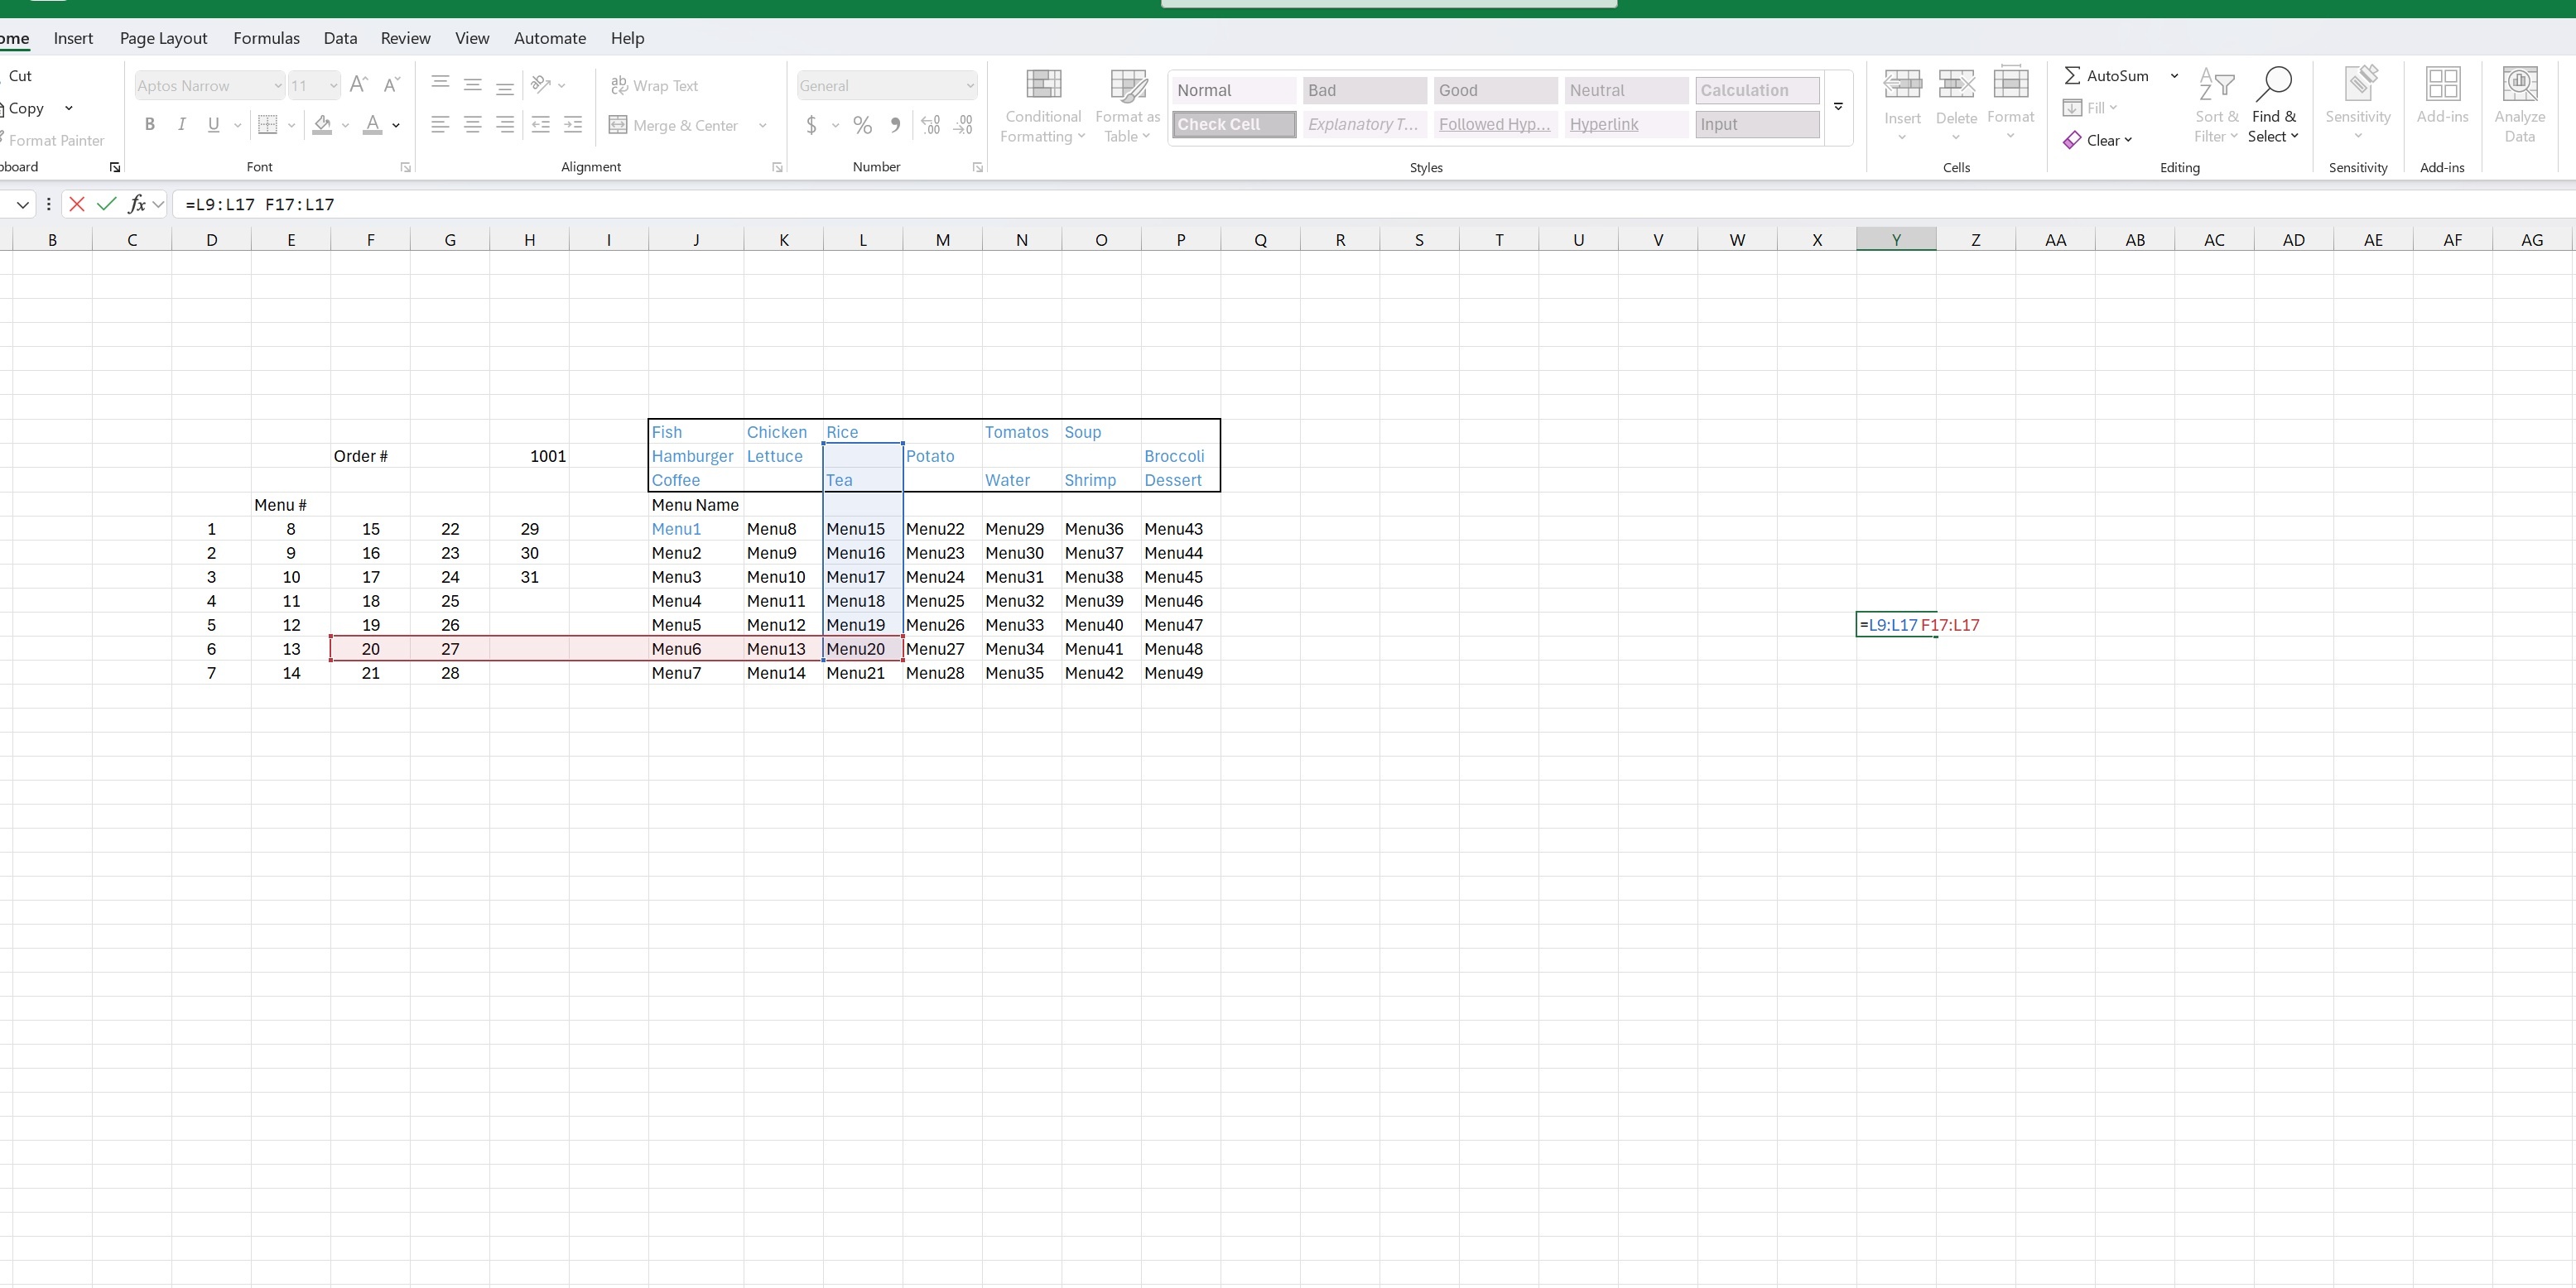Viewport: 2576px width, 1288px height.
Task: Enable Wrap Text
Action: coord(655,85)
